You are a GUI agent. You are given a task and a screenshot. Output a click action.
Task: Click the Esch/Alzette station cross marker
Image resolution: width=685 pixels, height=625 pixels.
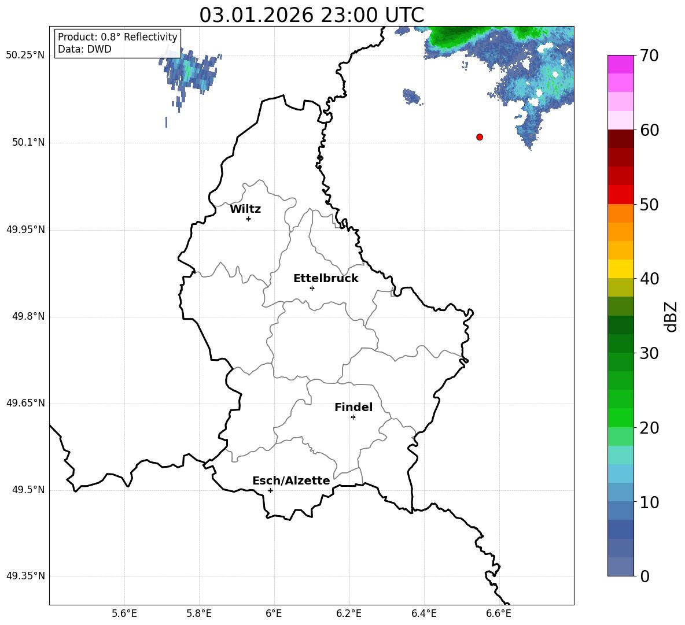pos(270,490)
